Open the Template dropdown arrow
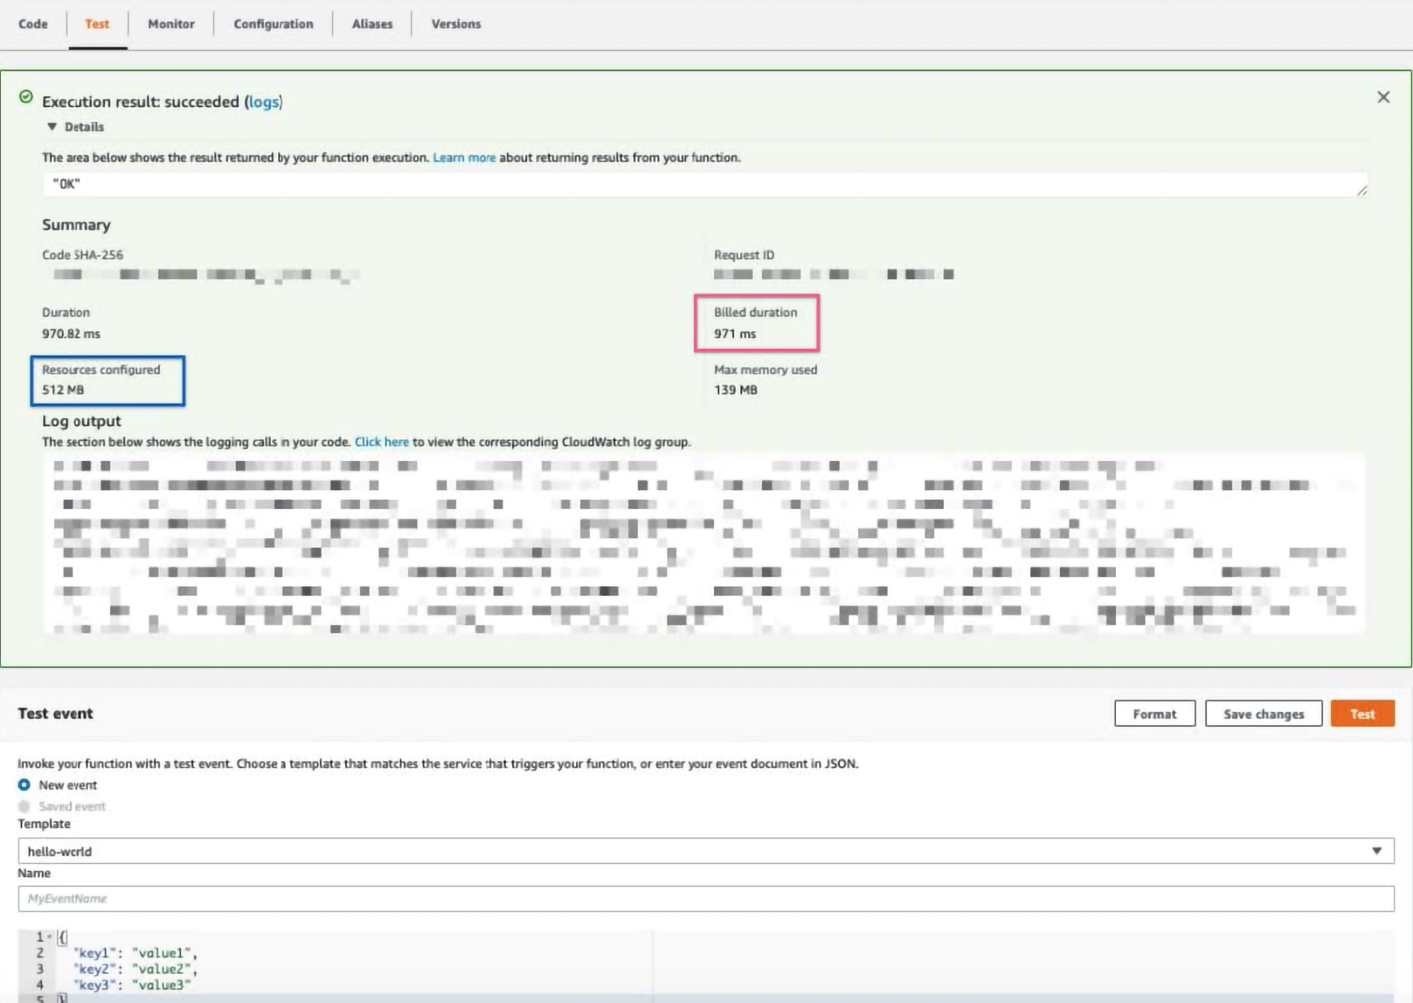Viewport: 1413px width, 1003px height. pos(1376,851)
